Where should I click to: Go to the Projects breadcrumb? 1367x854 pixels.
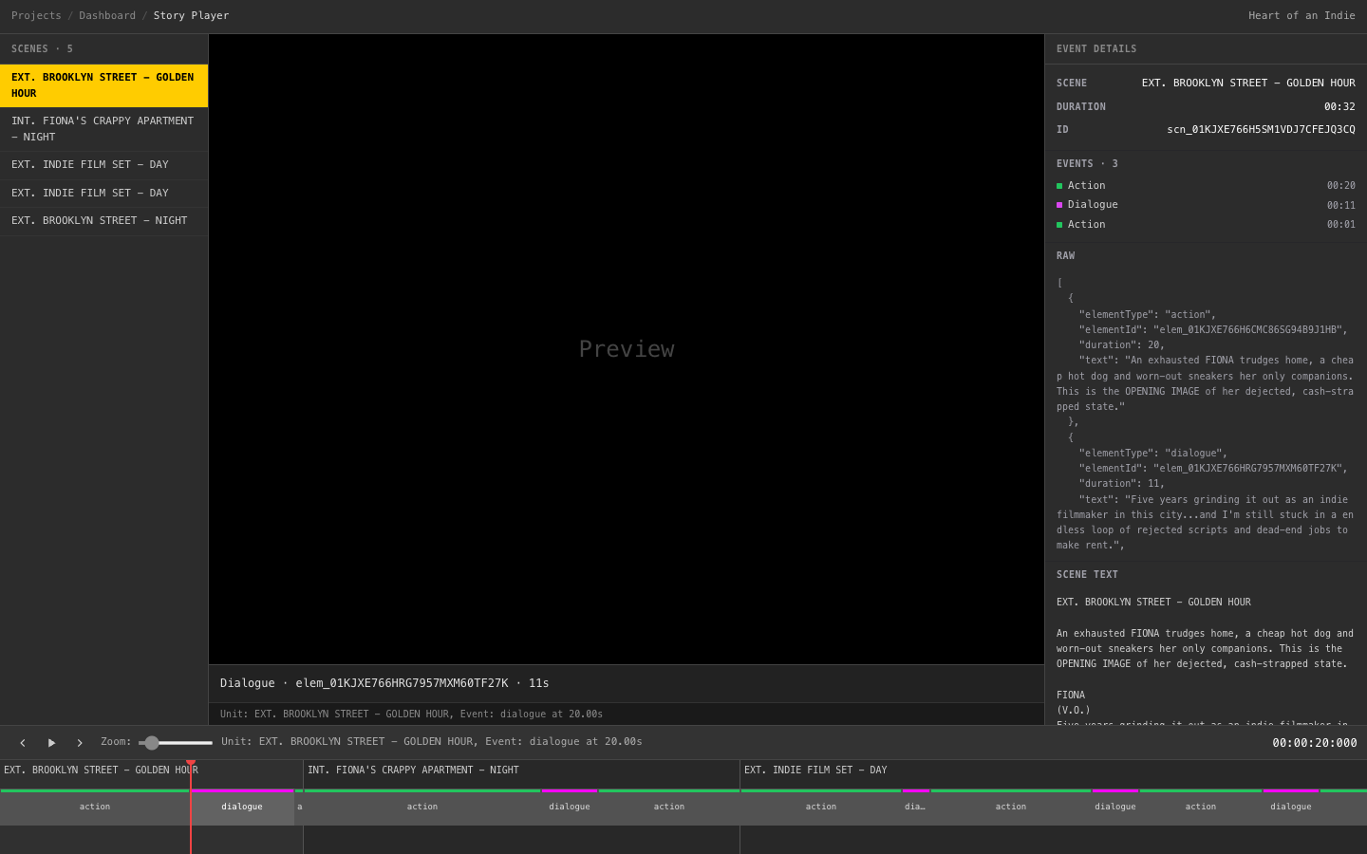click(x=36, y=15)
